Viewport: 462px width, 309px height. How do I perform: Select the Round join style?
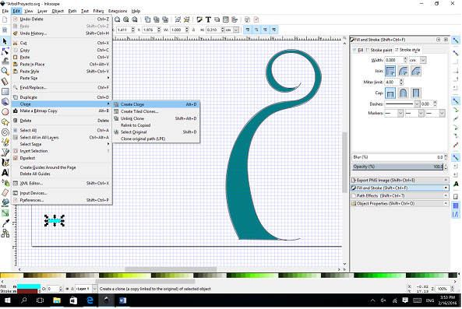(x=403, y=71)
